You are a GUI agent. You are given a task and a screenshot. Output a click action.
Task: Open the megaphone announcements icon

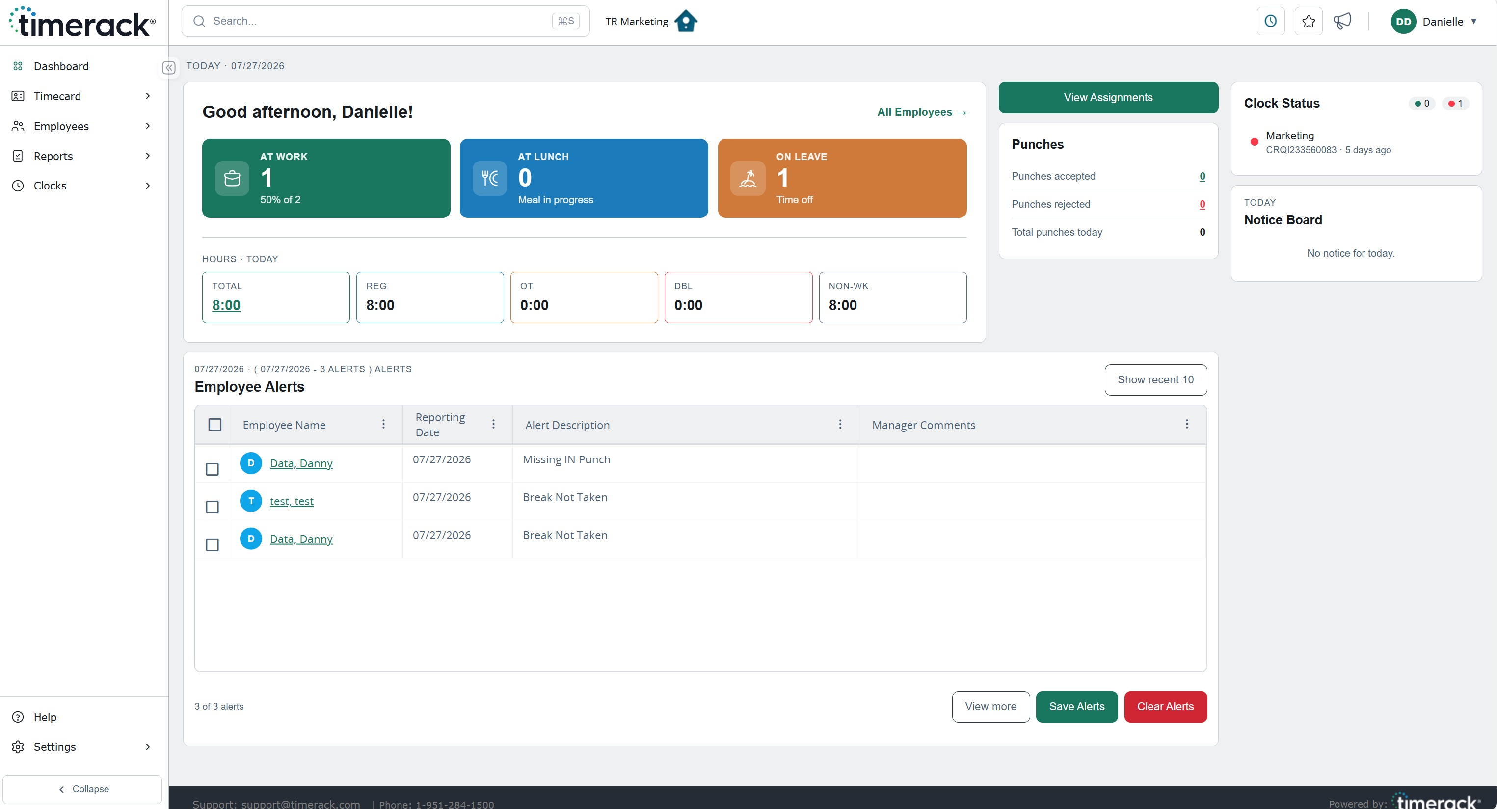coord(1342,22)
